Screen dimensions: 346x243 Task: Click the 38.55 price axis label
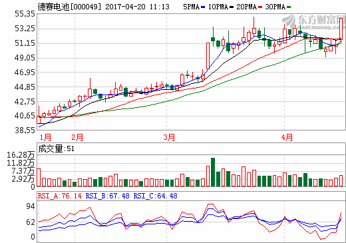(x=25, y=130)
